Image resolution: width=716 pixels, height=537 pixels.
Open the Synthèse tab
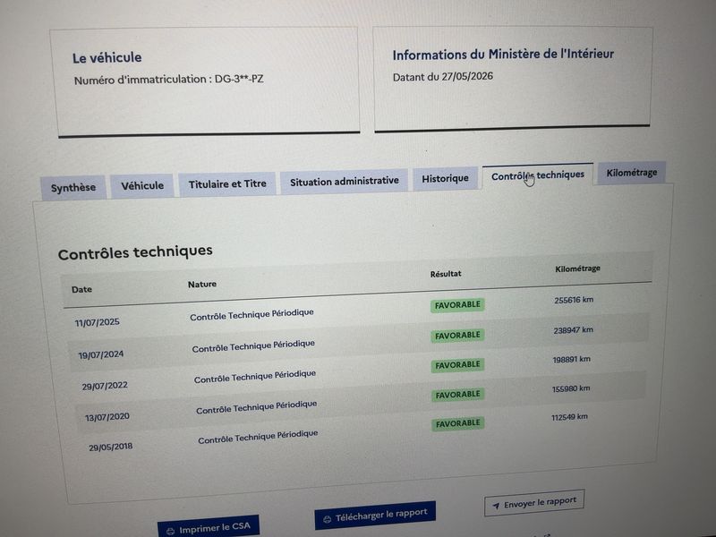[73, 188]
